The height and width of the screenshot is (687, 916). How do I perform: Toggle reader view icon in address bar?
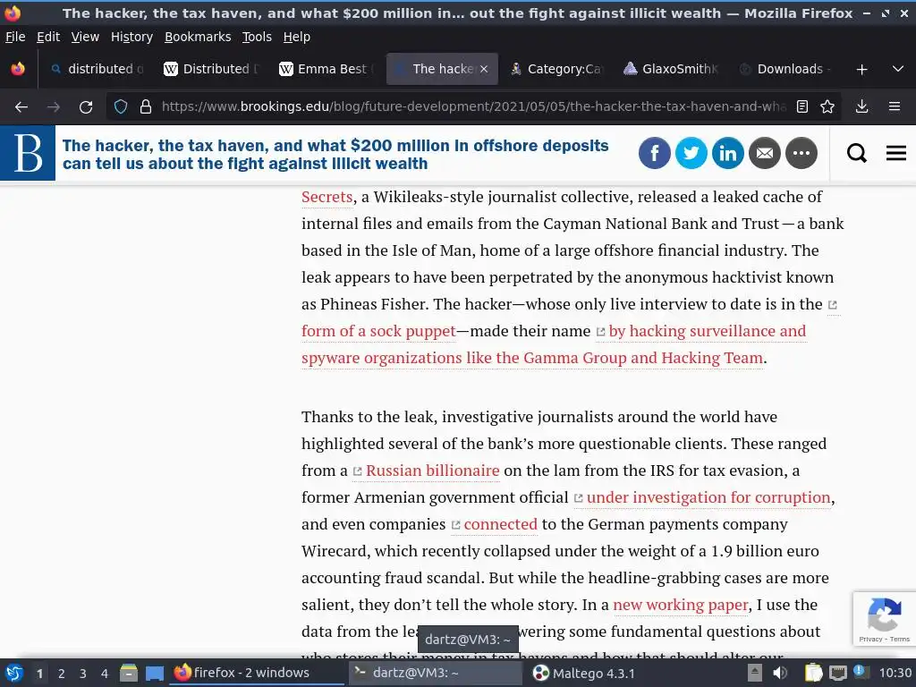pos(802,106)
